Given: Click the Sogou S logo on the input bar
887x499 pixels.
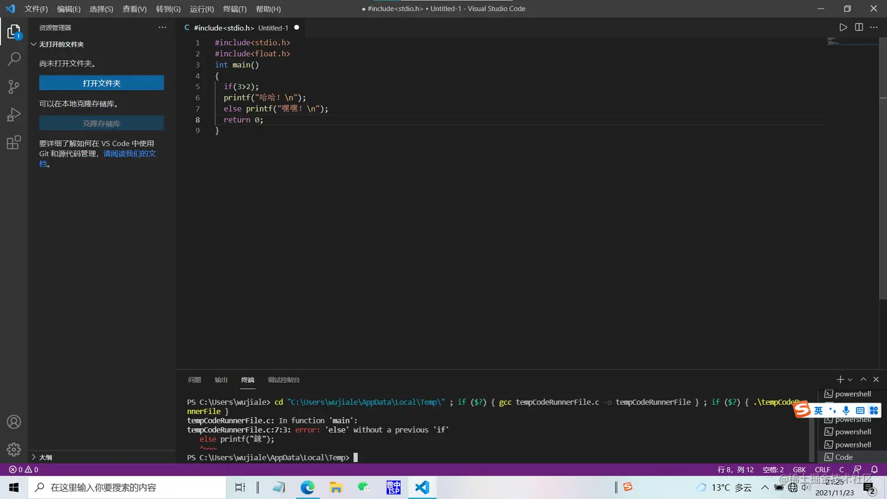Looking at the screenshot, I should click(x=802, y=409).
